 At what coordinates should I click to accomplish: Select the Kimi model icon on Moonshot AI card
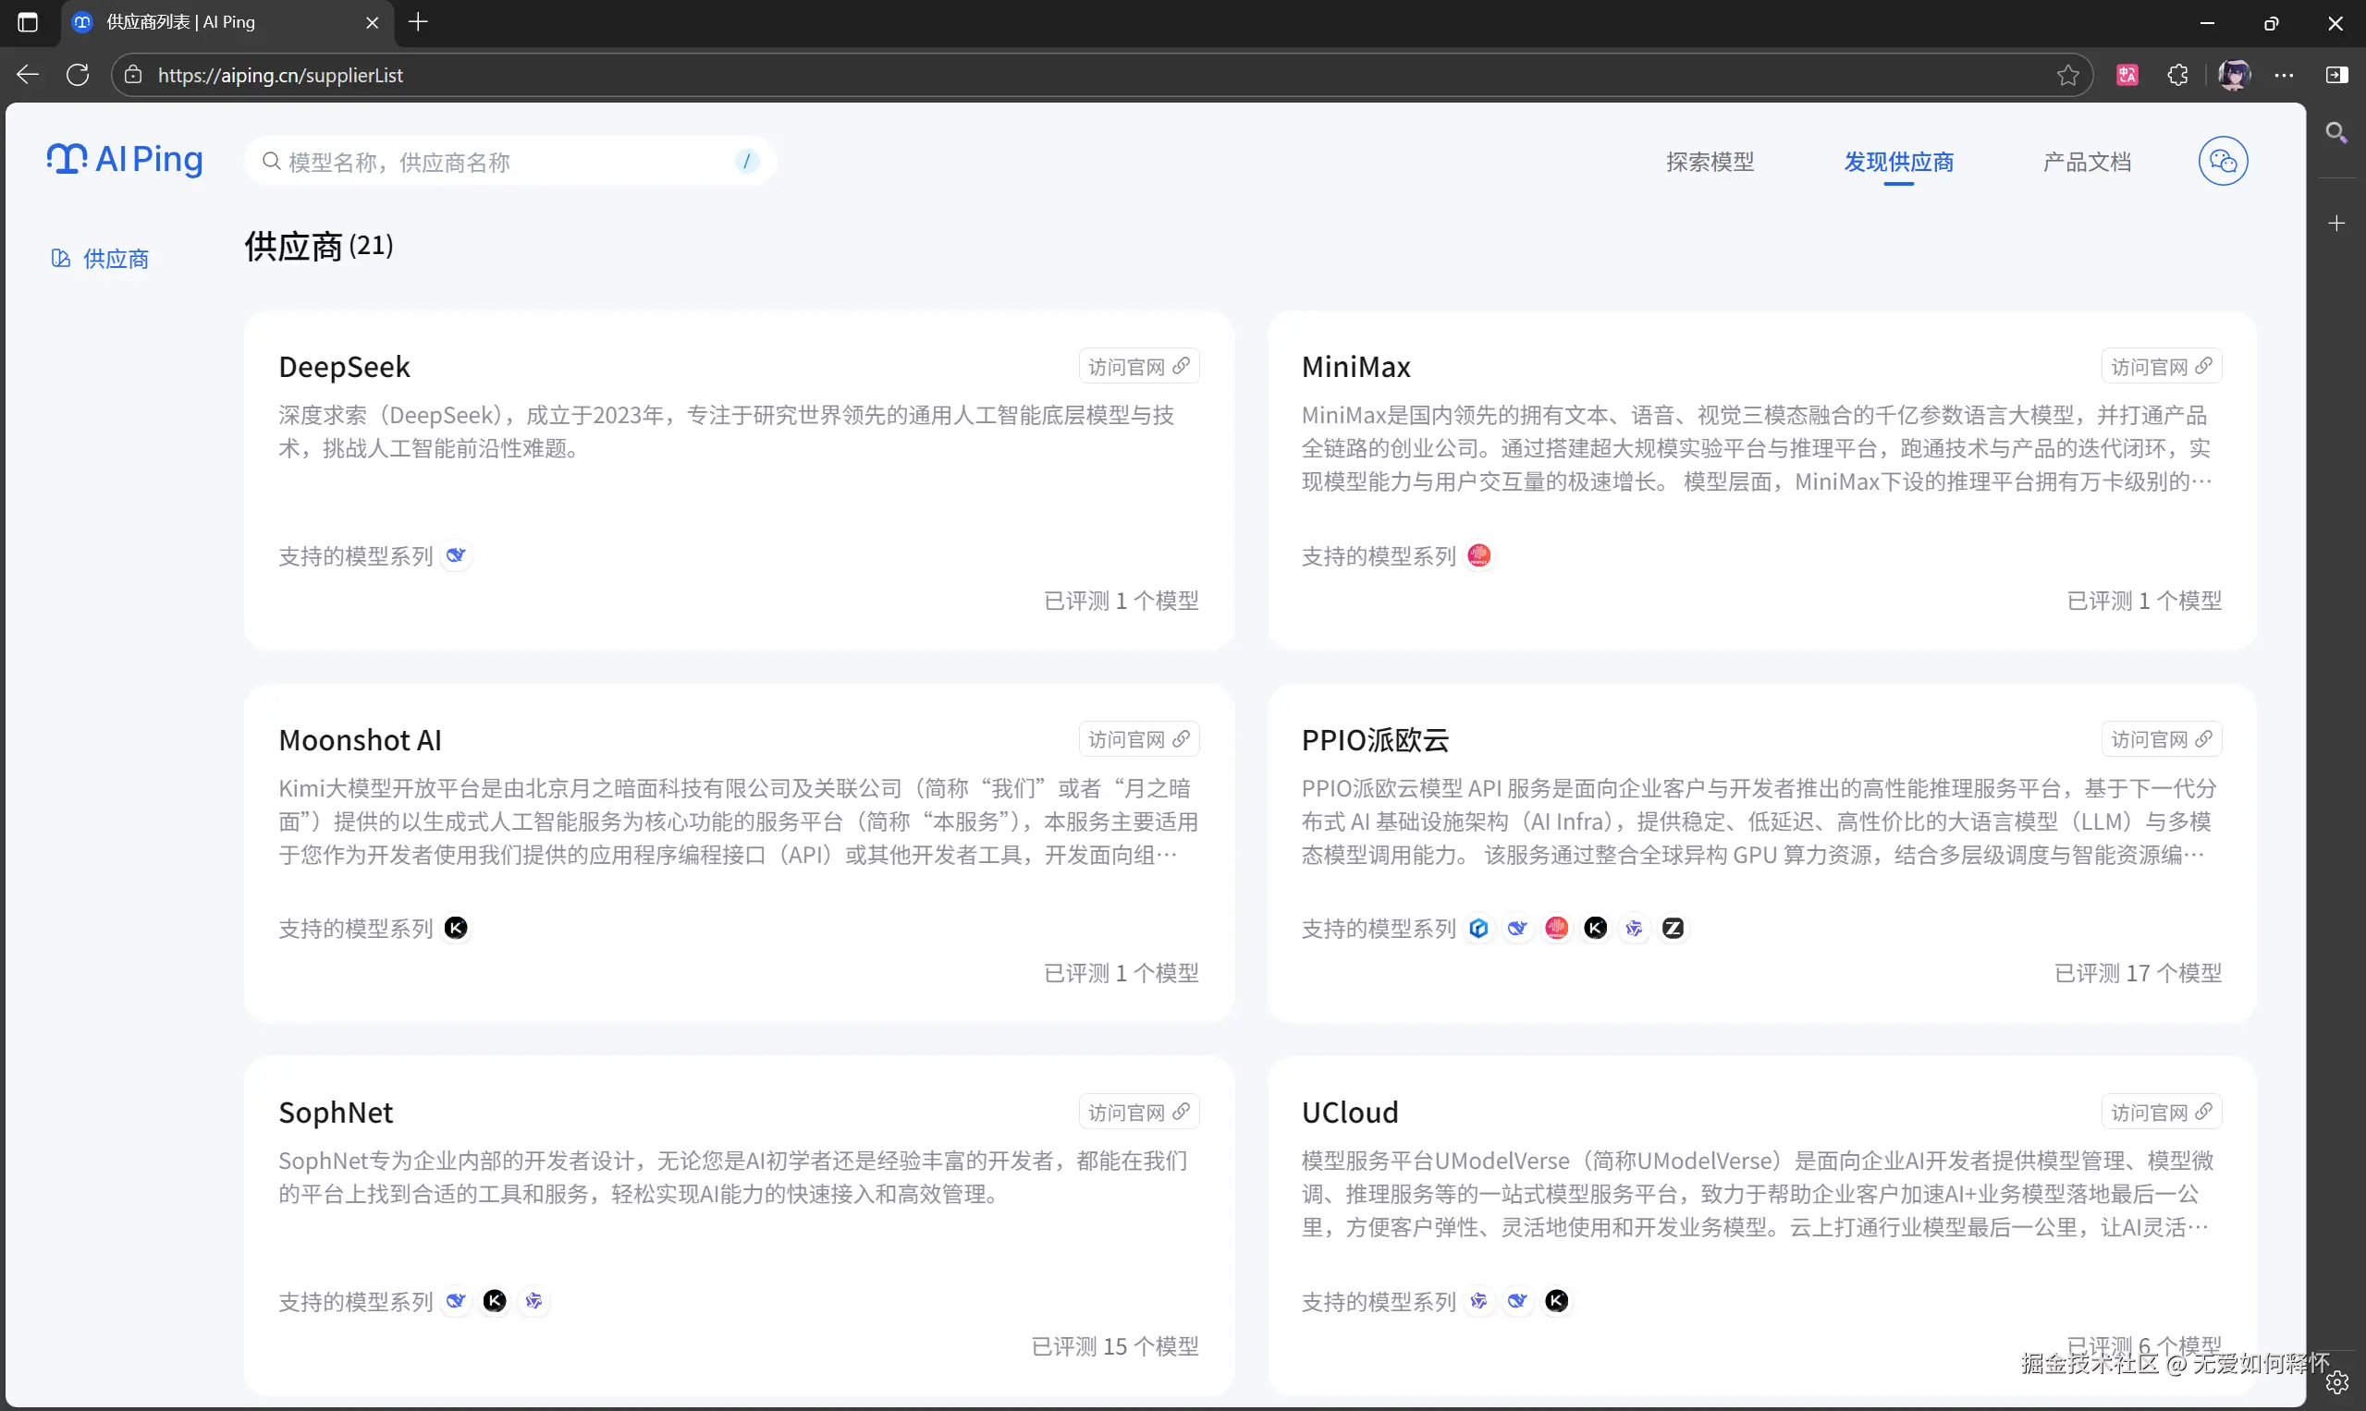[456, 927]
